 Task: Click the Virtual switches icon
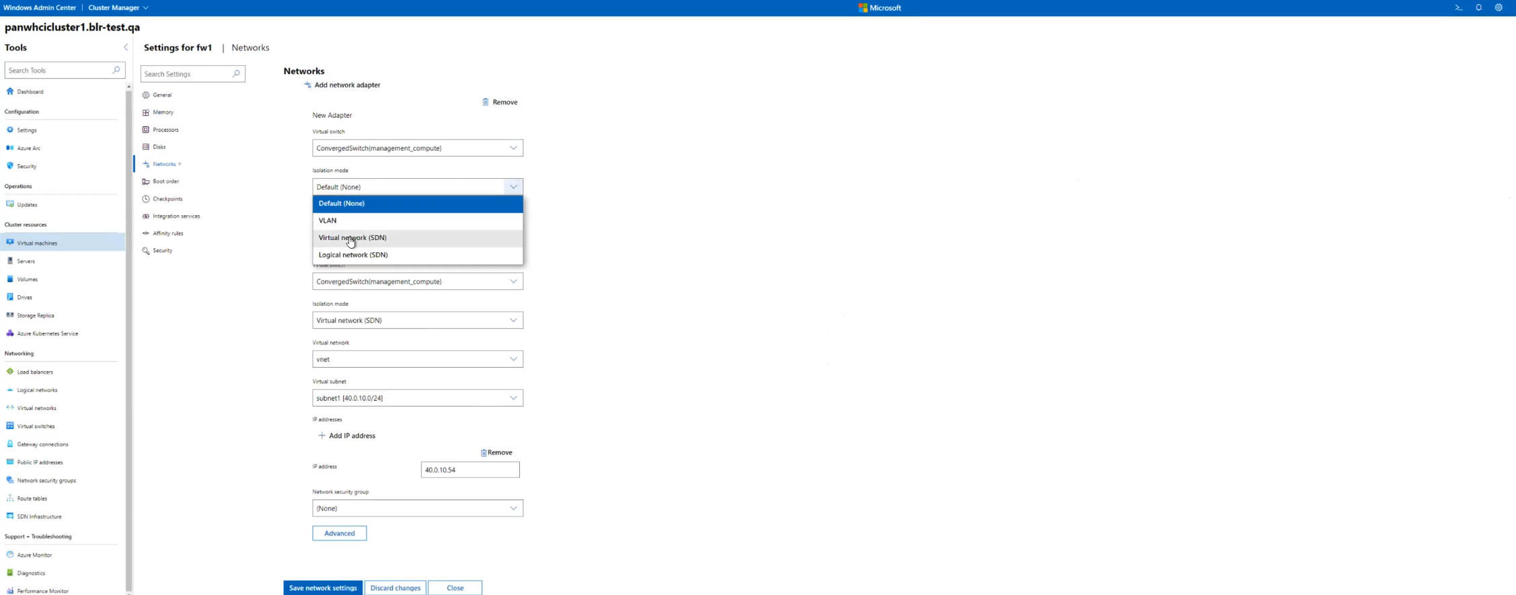(x=10, y=426)
